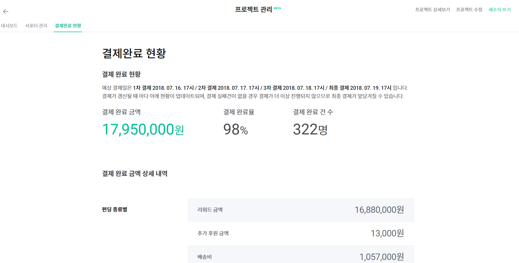This screenshot has height=263, width=519.
Task: Click the 펀딩 종류별 label
Action: pos(114,210)
